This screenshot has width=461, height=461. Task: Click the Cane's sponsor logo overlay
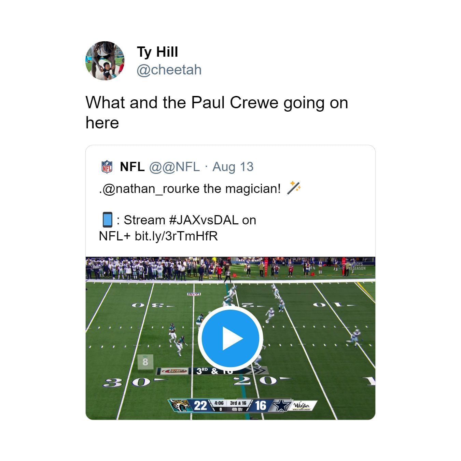coord(174,371)
